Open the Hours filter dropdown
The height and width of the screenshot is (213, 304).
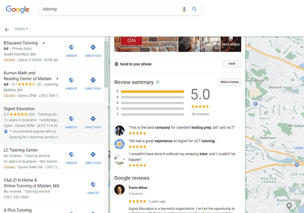tap(22, 29)
